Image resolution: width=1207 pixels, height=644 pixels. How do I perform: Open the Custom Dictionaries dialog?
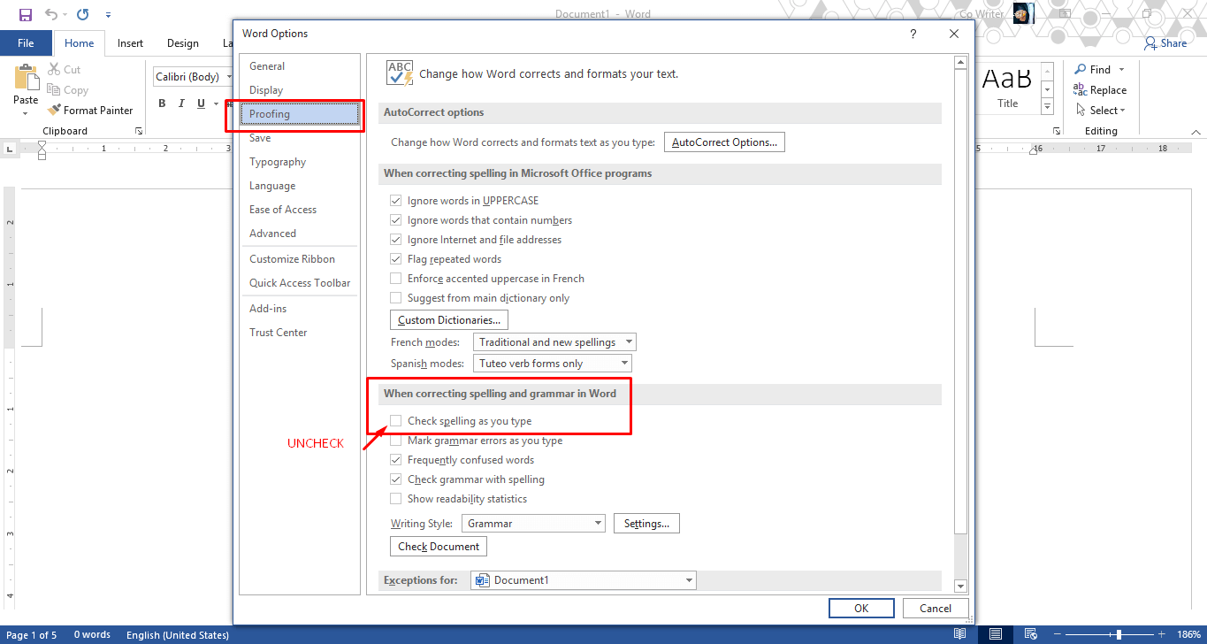coord(448,319)
